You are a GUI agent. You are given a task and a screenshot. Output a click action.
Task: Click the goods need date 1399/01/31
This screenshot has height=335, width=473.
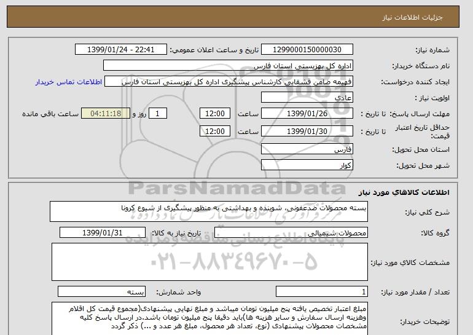click(102, 233)
